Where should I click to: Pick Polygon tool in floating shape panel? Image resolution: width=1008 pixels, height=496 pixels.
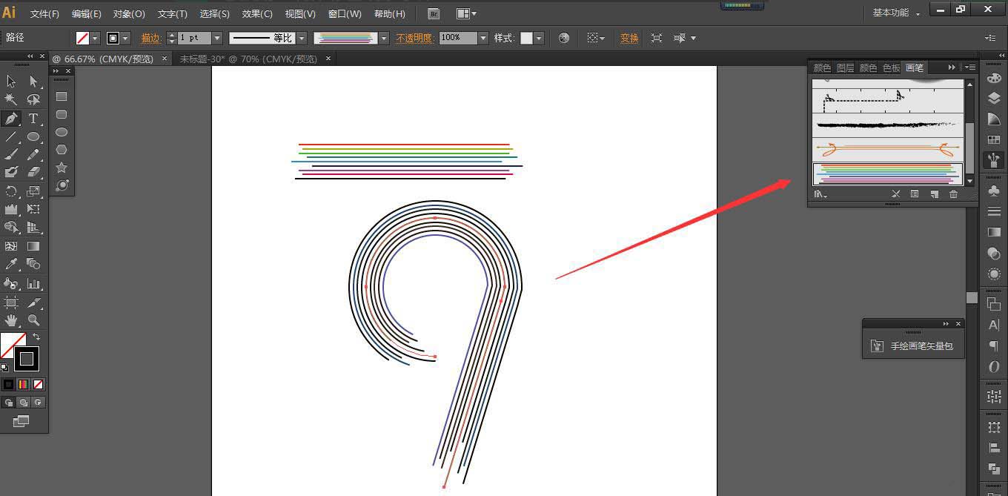(62, 150)
